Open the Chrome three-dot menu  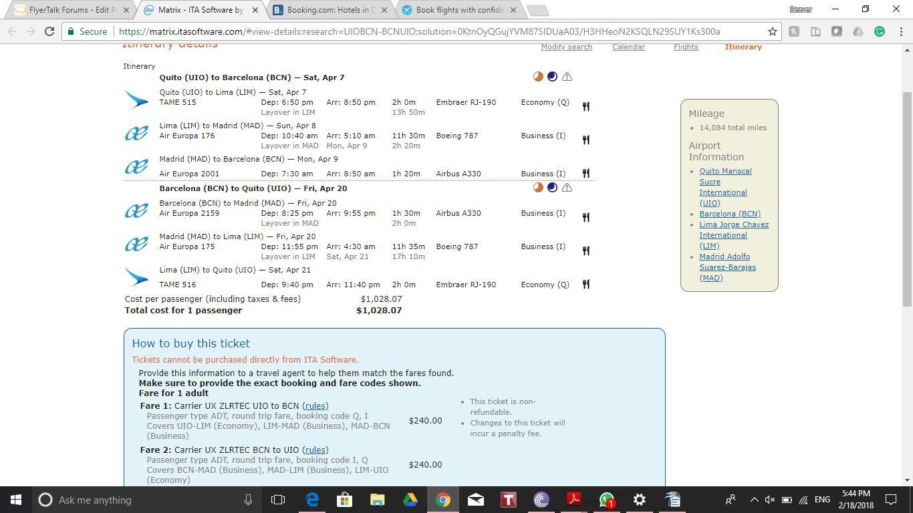pyautogui.click(x=900, y=31)
